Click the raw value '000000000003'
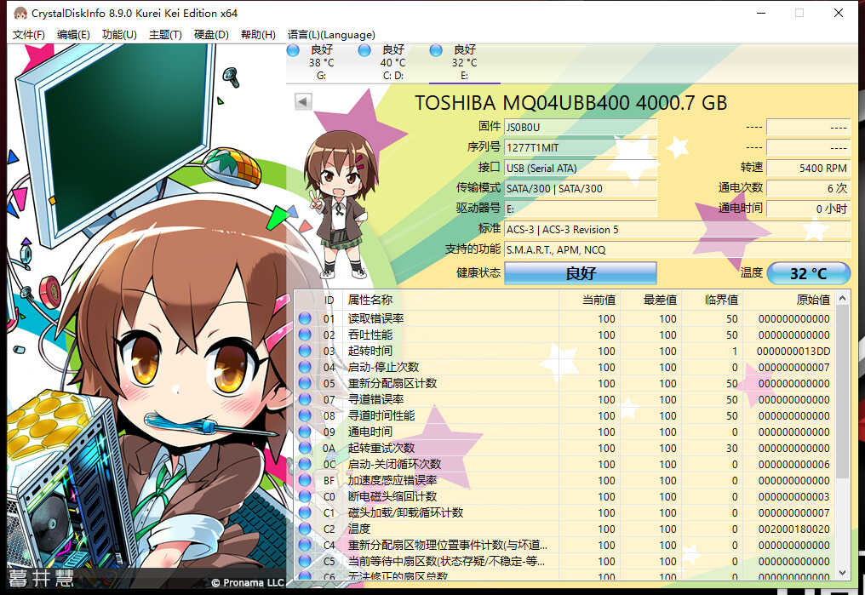Viewport: 865px width, 595px height. point(793,497)
